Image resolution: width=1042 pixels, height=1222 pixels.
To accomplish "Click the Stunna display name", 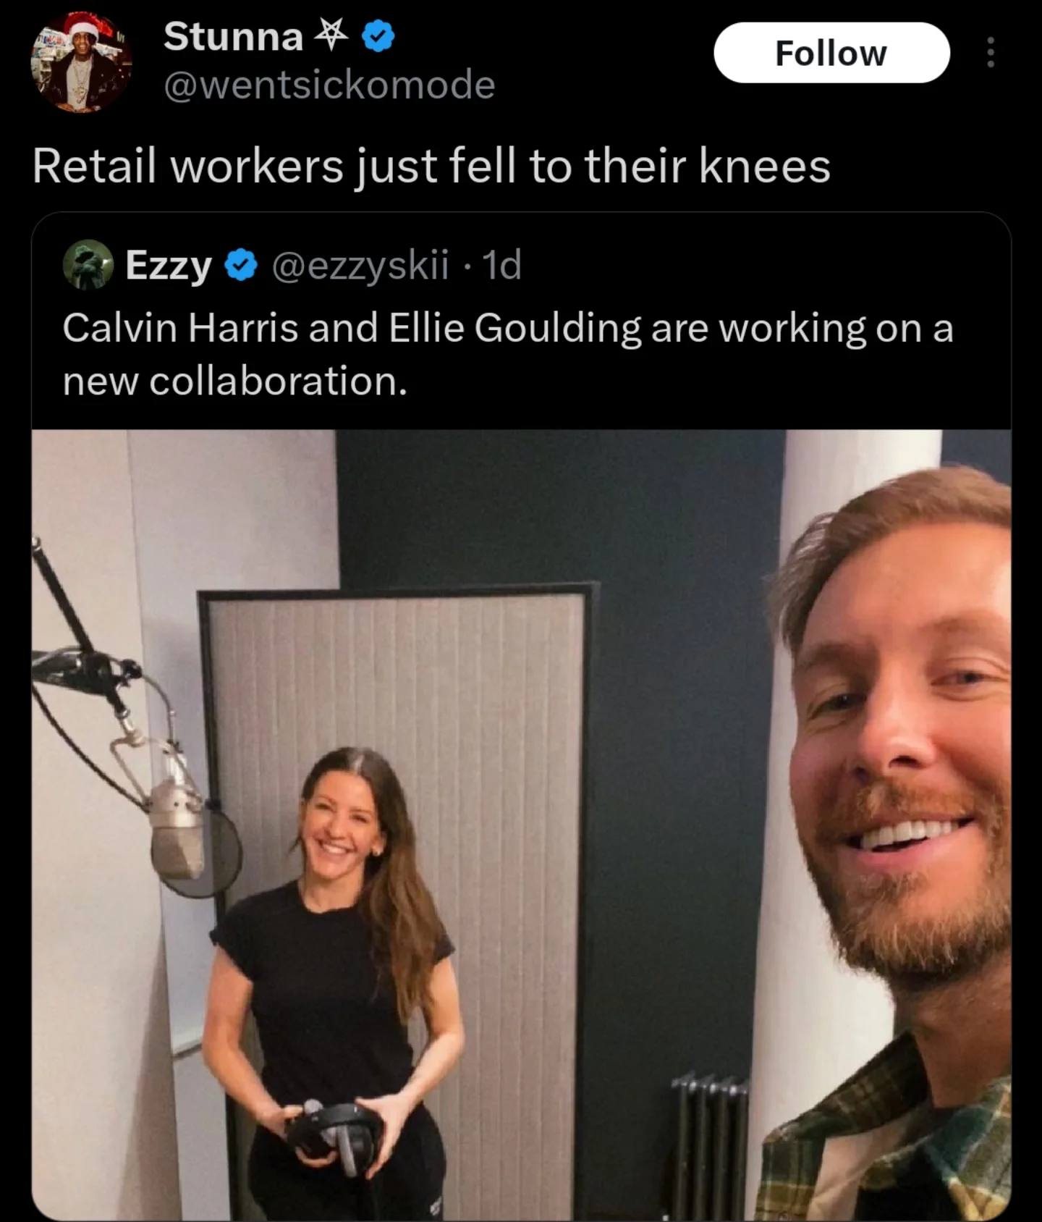I will click(233, 35).
